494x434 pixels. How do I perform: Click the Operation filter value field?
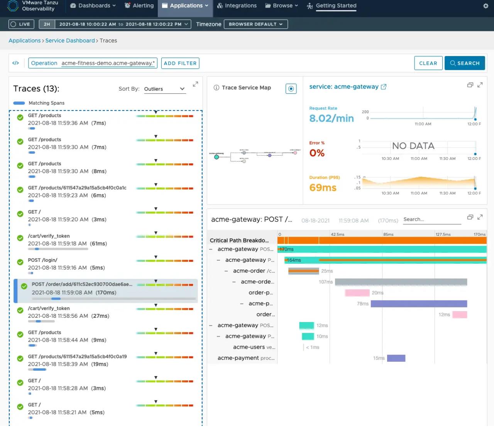tap(108, 63)
